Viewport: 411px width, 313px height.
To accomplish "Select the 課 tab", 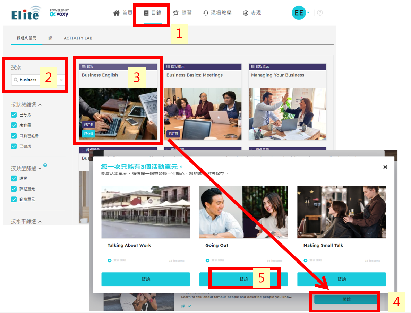I will [50, 38].
